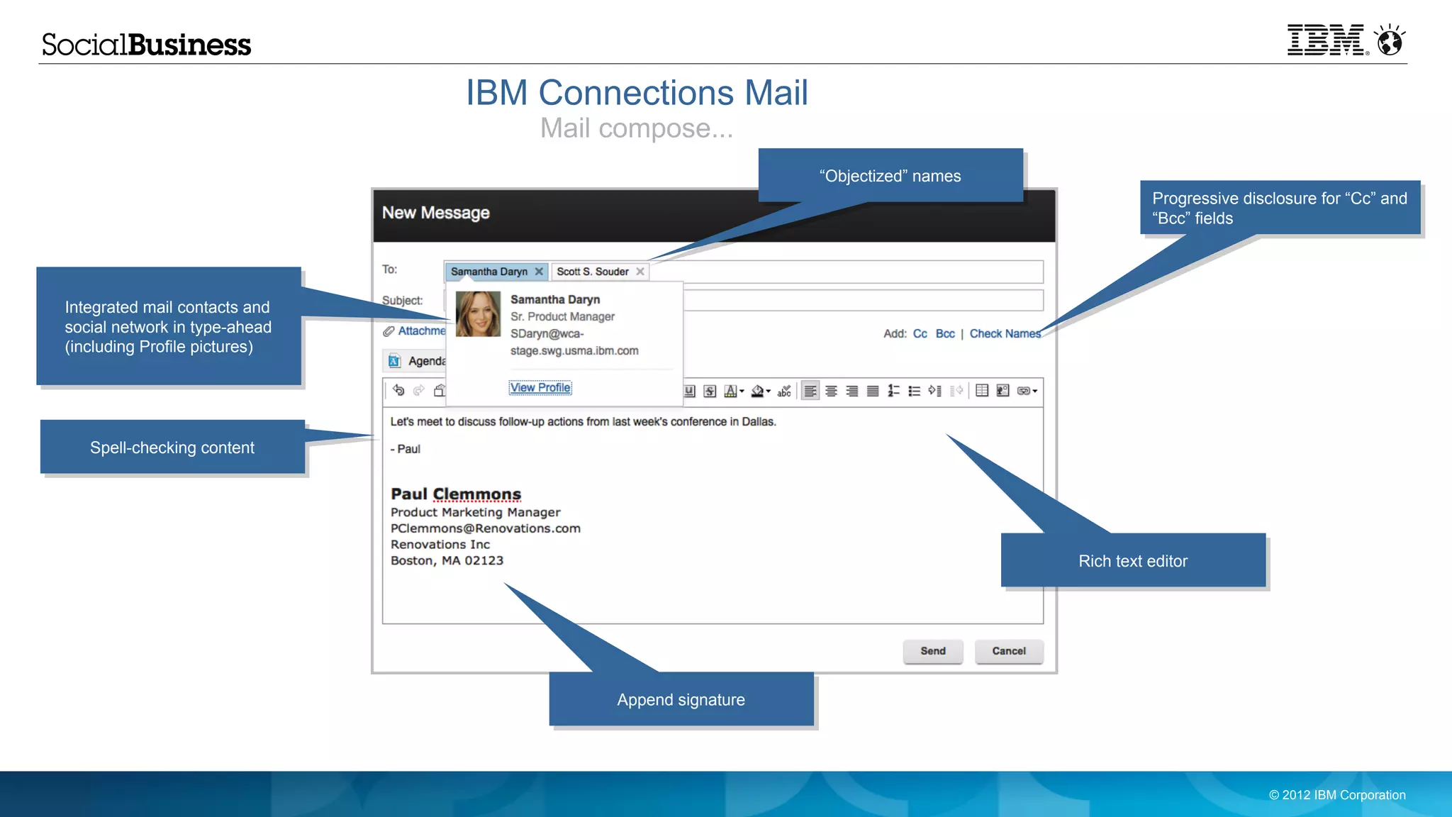
Task: Click the Check Names link
Action: pos(1005,333)
